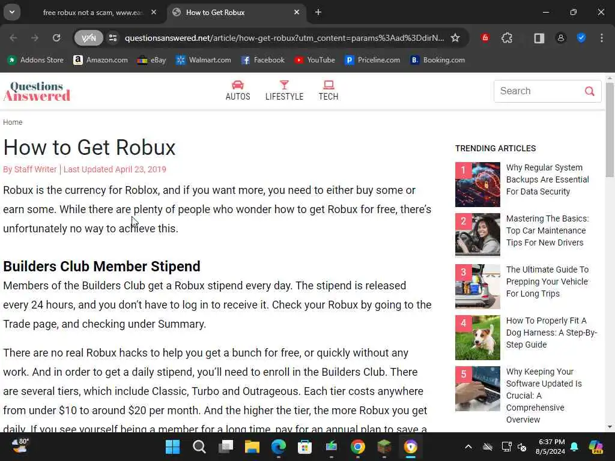Open 'Why Regular System Backups' article link
This screenshot has height=461, width=615.
[548, 179]
